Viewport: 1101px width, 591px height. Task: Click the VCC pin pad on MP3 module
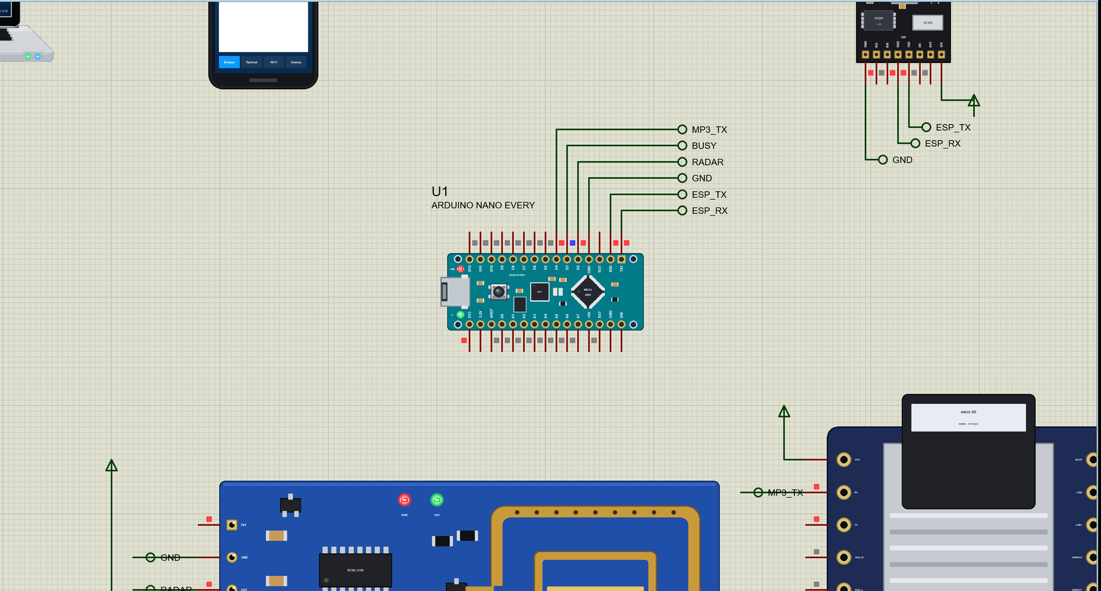pos(844,460)
